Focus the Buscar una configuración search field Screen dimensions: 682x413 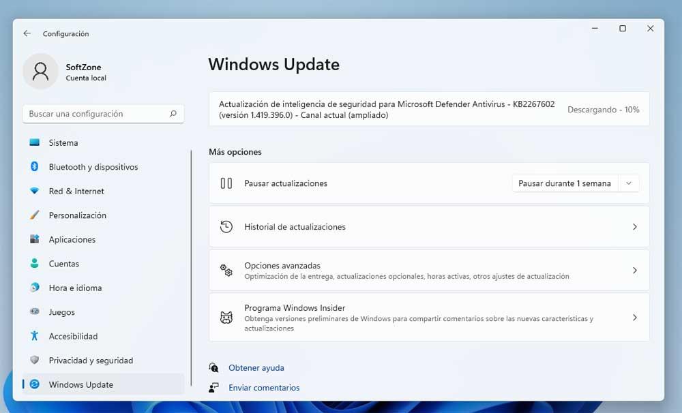(103, 114)
